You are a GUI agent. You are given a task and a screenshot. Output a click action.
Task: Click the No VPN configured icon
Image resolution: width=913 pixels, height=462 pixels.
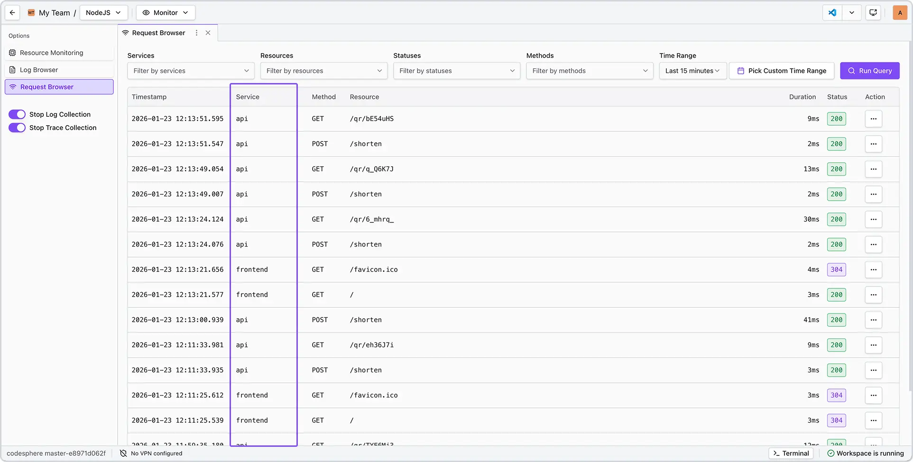tap(123, 453)
